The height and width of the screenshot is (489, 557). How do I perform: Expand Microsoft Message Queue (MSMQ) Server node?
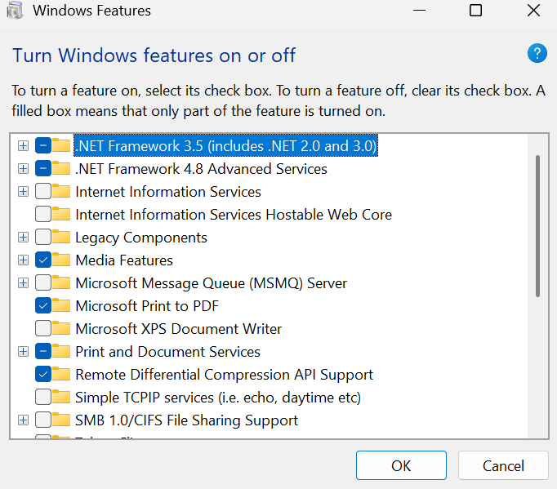coord(23,283)
